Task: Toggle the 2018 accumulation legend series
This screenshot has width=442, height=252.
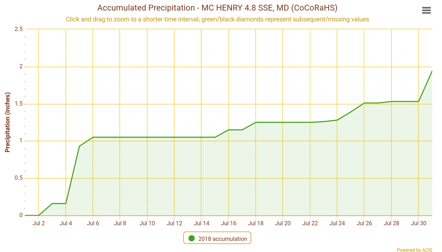Action: (x=222, y=239)
